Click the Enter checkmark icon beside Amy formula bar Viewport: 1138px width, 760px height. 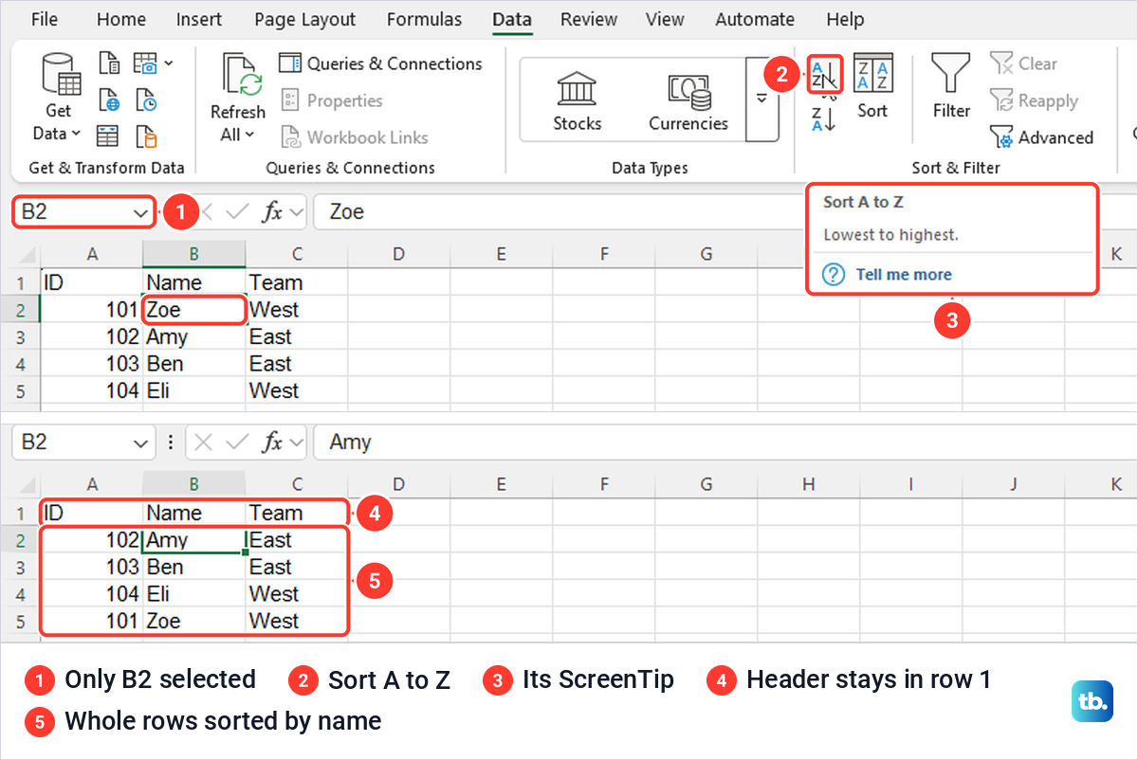(238, 442)
